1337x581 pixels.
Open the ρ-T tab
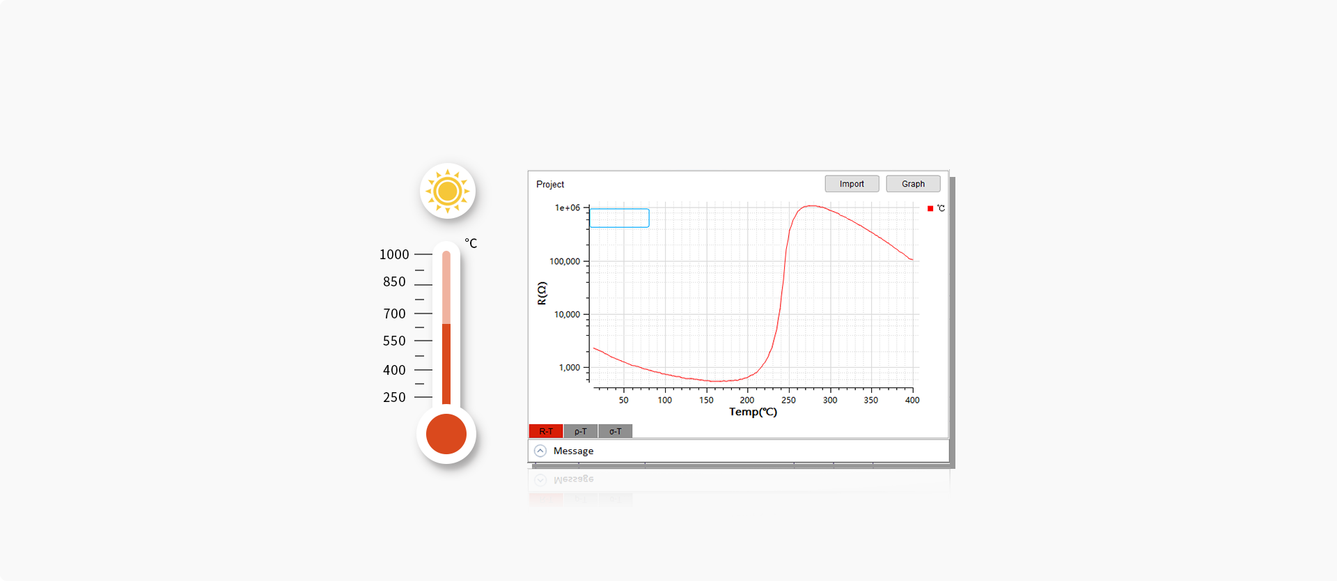[x=581, y=431]
